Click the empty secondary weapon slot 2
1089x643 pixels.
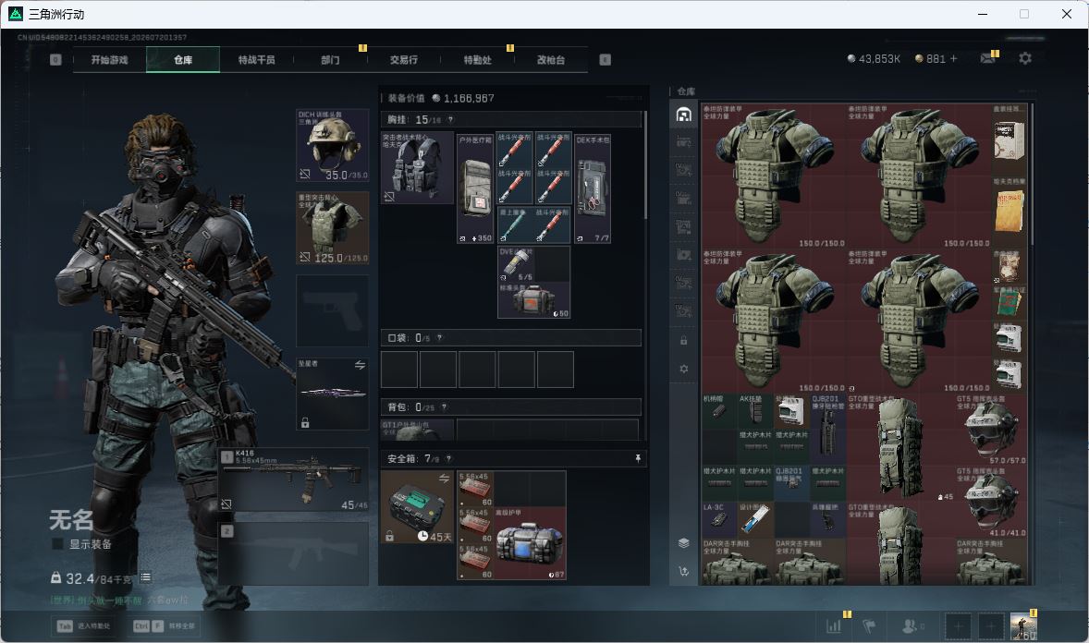coord(295,553)
